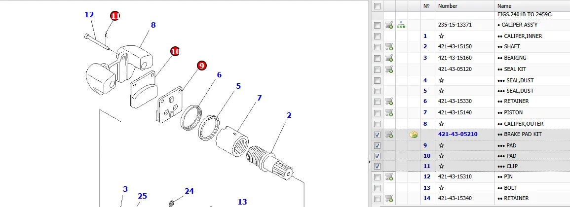
Task: Toggle the select-all checkbox in header
Action: click(x=377, y=6)
